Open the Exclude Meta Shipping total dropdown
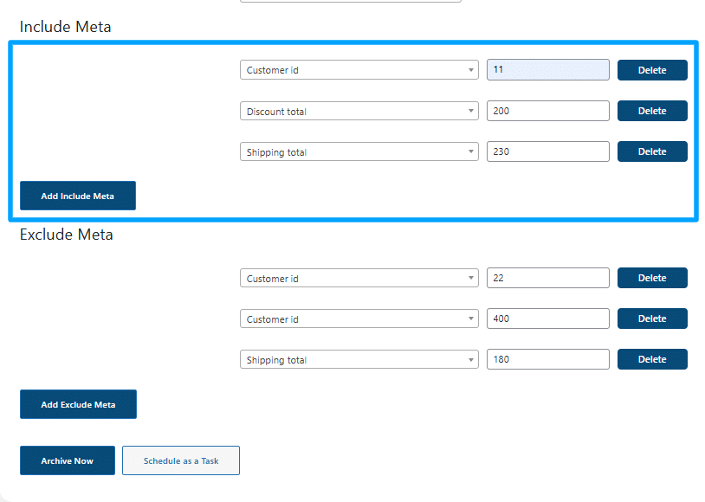 (x=359, y=360)
